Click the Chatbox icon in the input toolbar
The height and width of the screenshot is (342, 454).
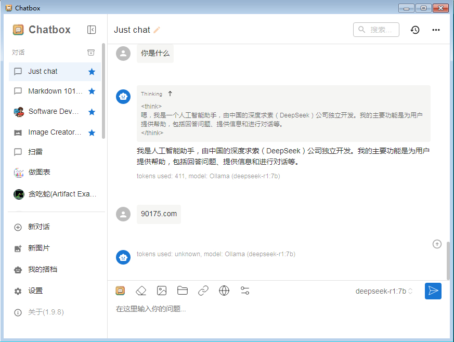(120, 291)
